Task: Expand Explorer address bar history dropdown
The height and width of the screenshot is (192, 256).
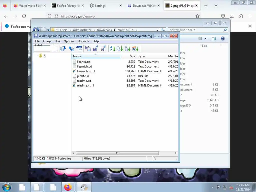Action: 157,30
